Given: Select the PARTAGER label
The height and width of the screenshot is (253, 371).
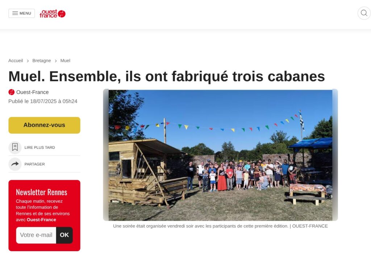Looking at the screenshot, I should pos(34,164).
